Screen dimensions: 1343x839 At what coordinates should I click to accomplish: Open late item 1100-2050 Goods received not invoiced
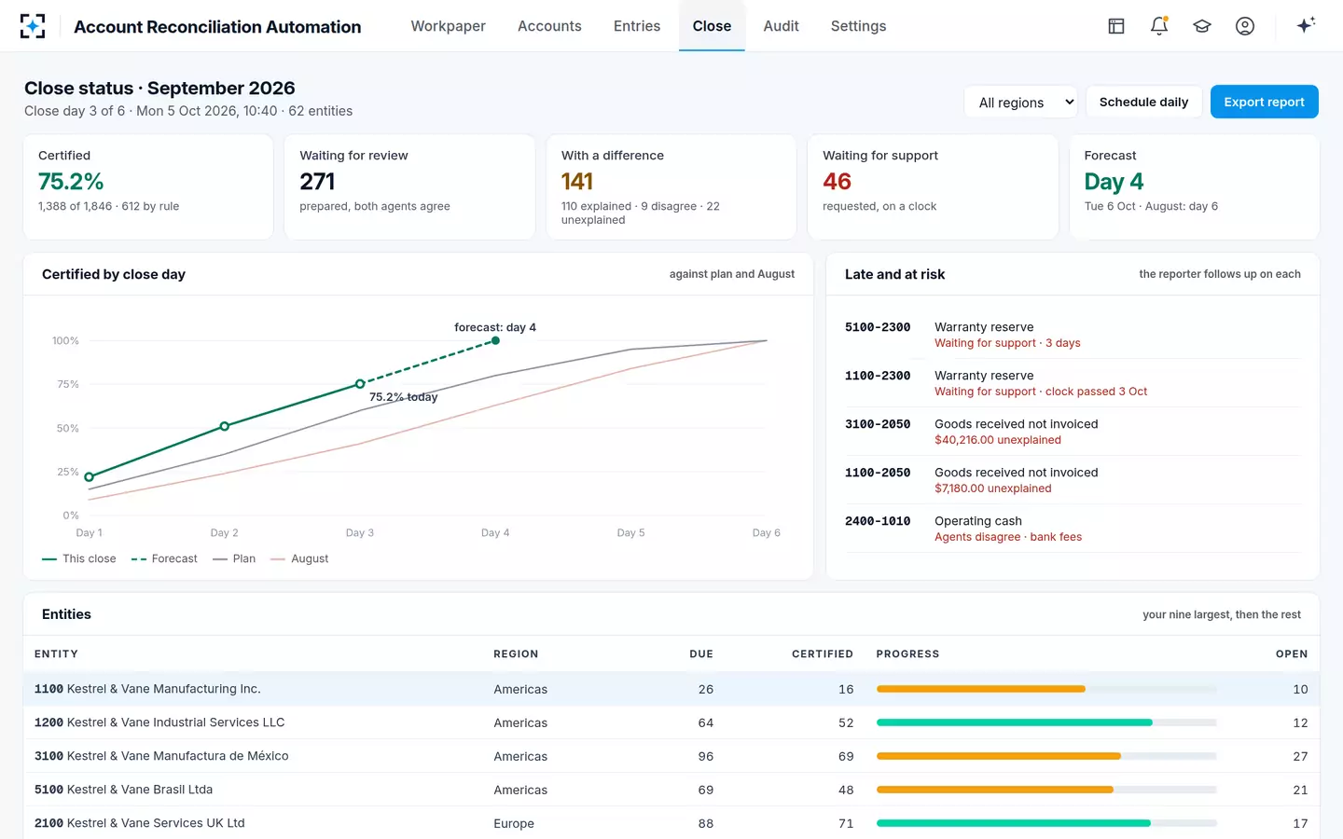pos(1073,480)
